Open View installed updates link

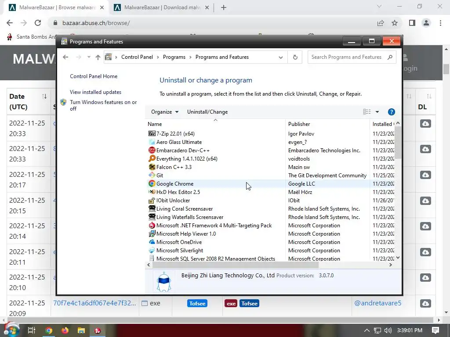[95, 92]
